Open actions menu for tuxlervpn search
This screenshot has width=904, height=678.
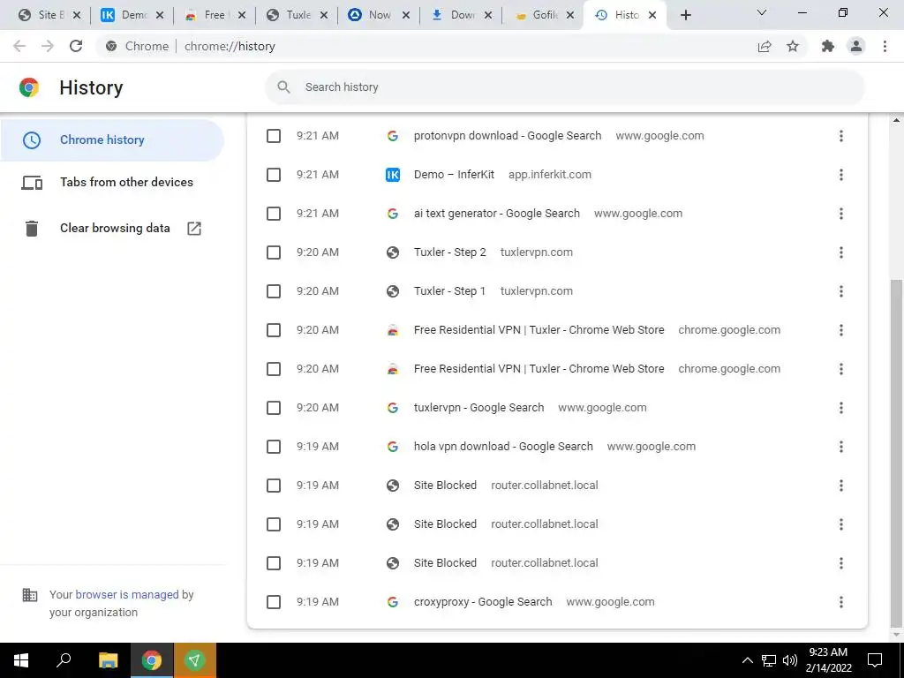click(x=841, y=408)
